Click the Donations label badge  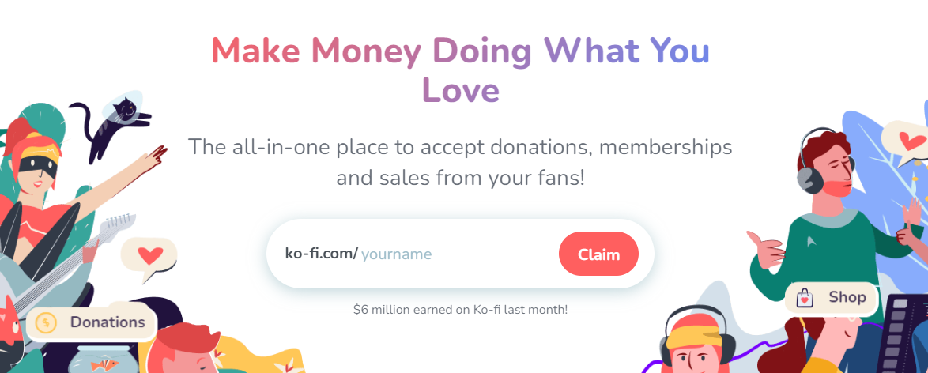coord(91,322)
